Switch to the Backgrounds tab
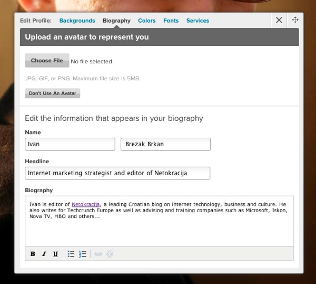 click(77, 21)
